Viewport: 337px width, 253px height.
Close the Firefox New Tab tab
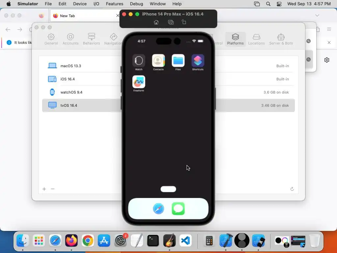click(117, 15)
